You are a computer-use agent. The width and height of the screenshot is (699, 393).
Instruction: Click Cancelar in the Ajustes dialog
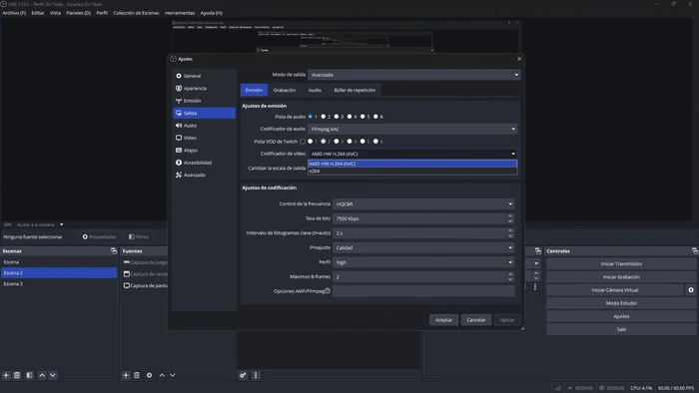[476, 320]
